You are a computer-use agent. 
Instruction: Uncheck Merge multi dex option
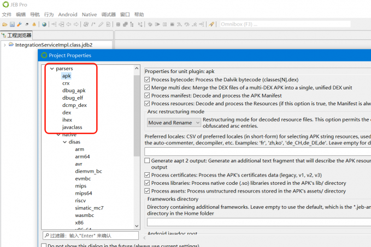[147, 88]
